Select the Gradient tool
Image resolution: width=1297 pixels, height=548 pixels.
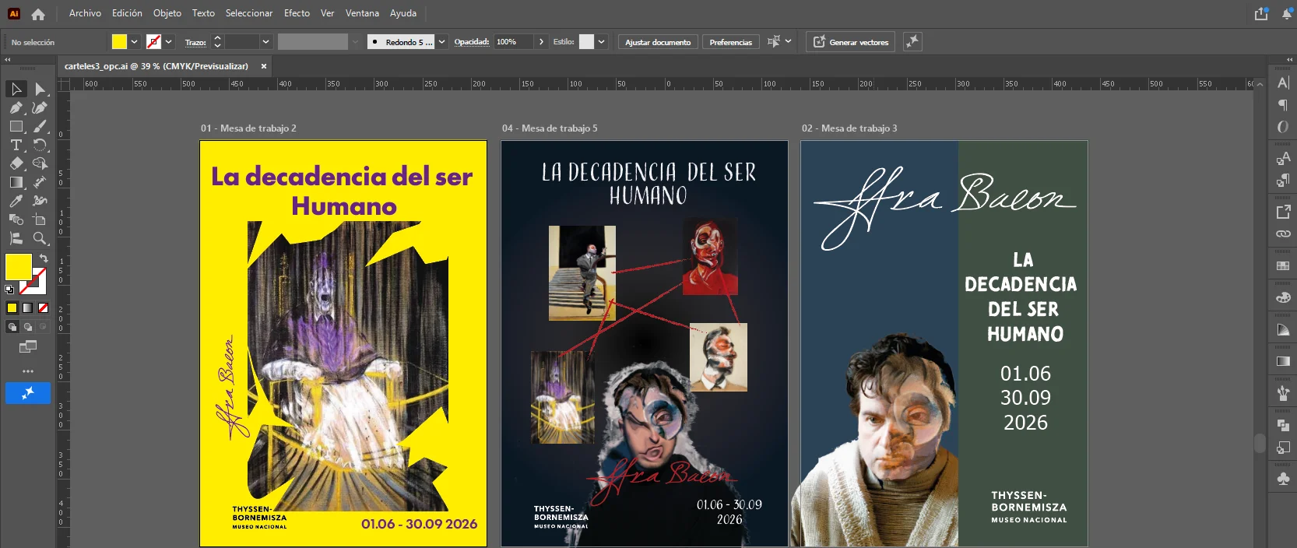click(x=16, y=182)
